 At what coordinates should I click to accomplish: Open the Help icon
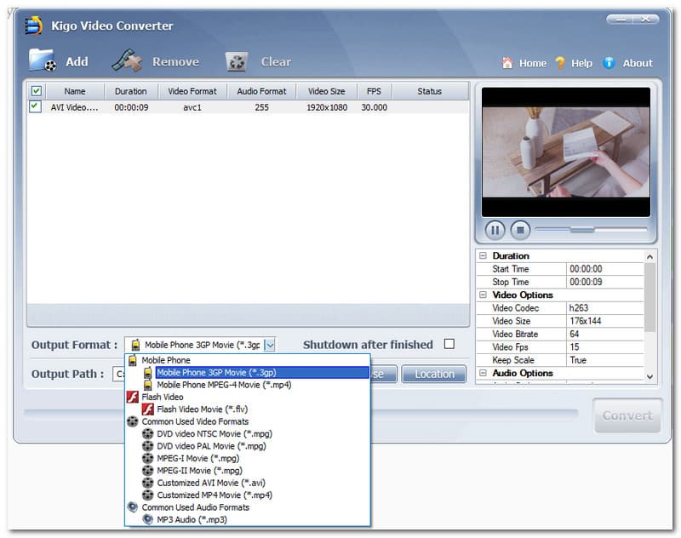tap(560, 63)
